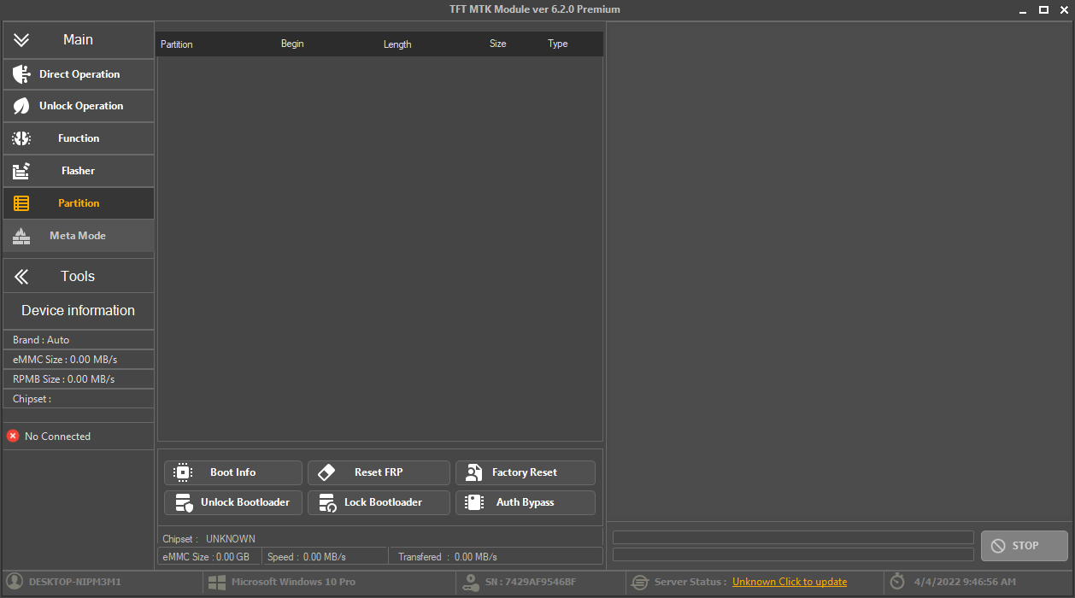Collapse the Main section chevron
Image resolution: width=1075 pixels, height=598 pixels.
point(21,39)
